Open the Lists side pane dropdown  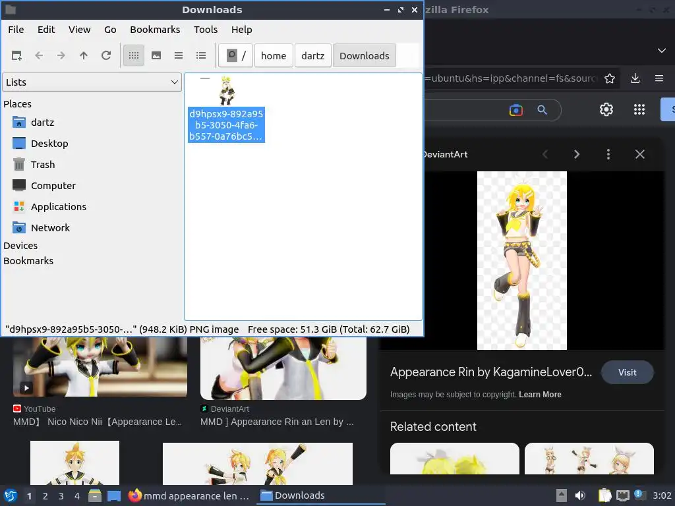pos(92,82)
